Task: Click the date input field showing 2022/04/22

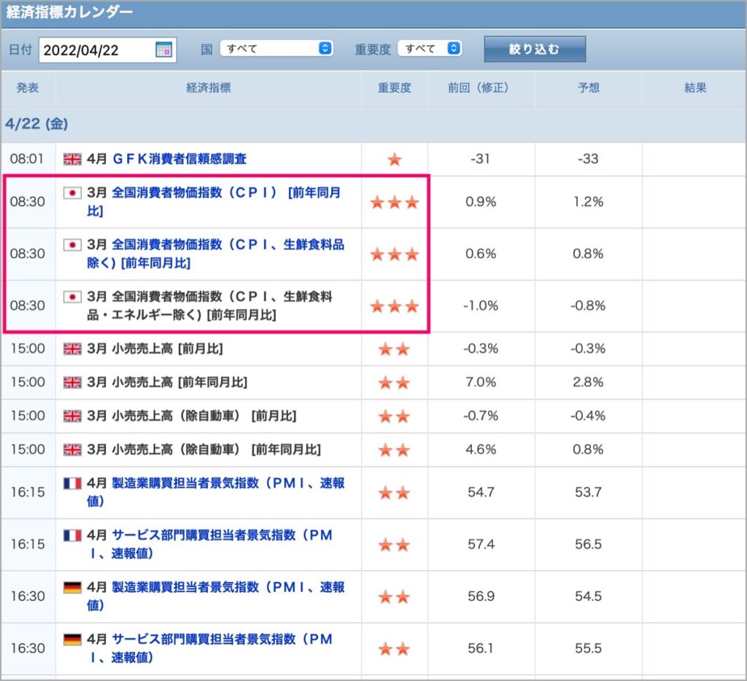Action: (108, 50)
